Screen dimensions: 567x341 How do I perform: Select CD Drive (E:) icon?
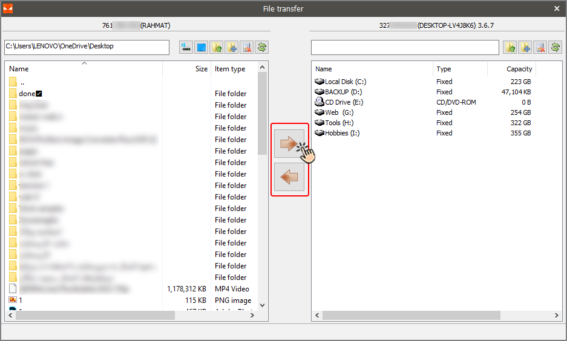320,102
